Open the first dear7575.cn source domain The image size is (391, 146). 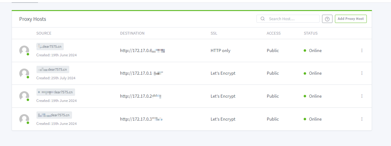coord(50,47)
